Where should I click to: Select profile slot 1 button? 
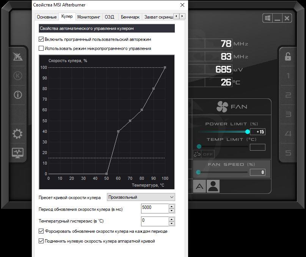[288, 76]
